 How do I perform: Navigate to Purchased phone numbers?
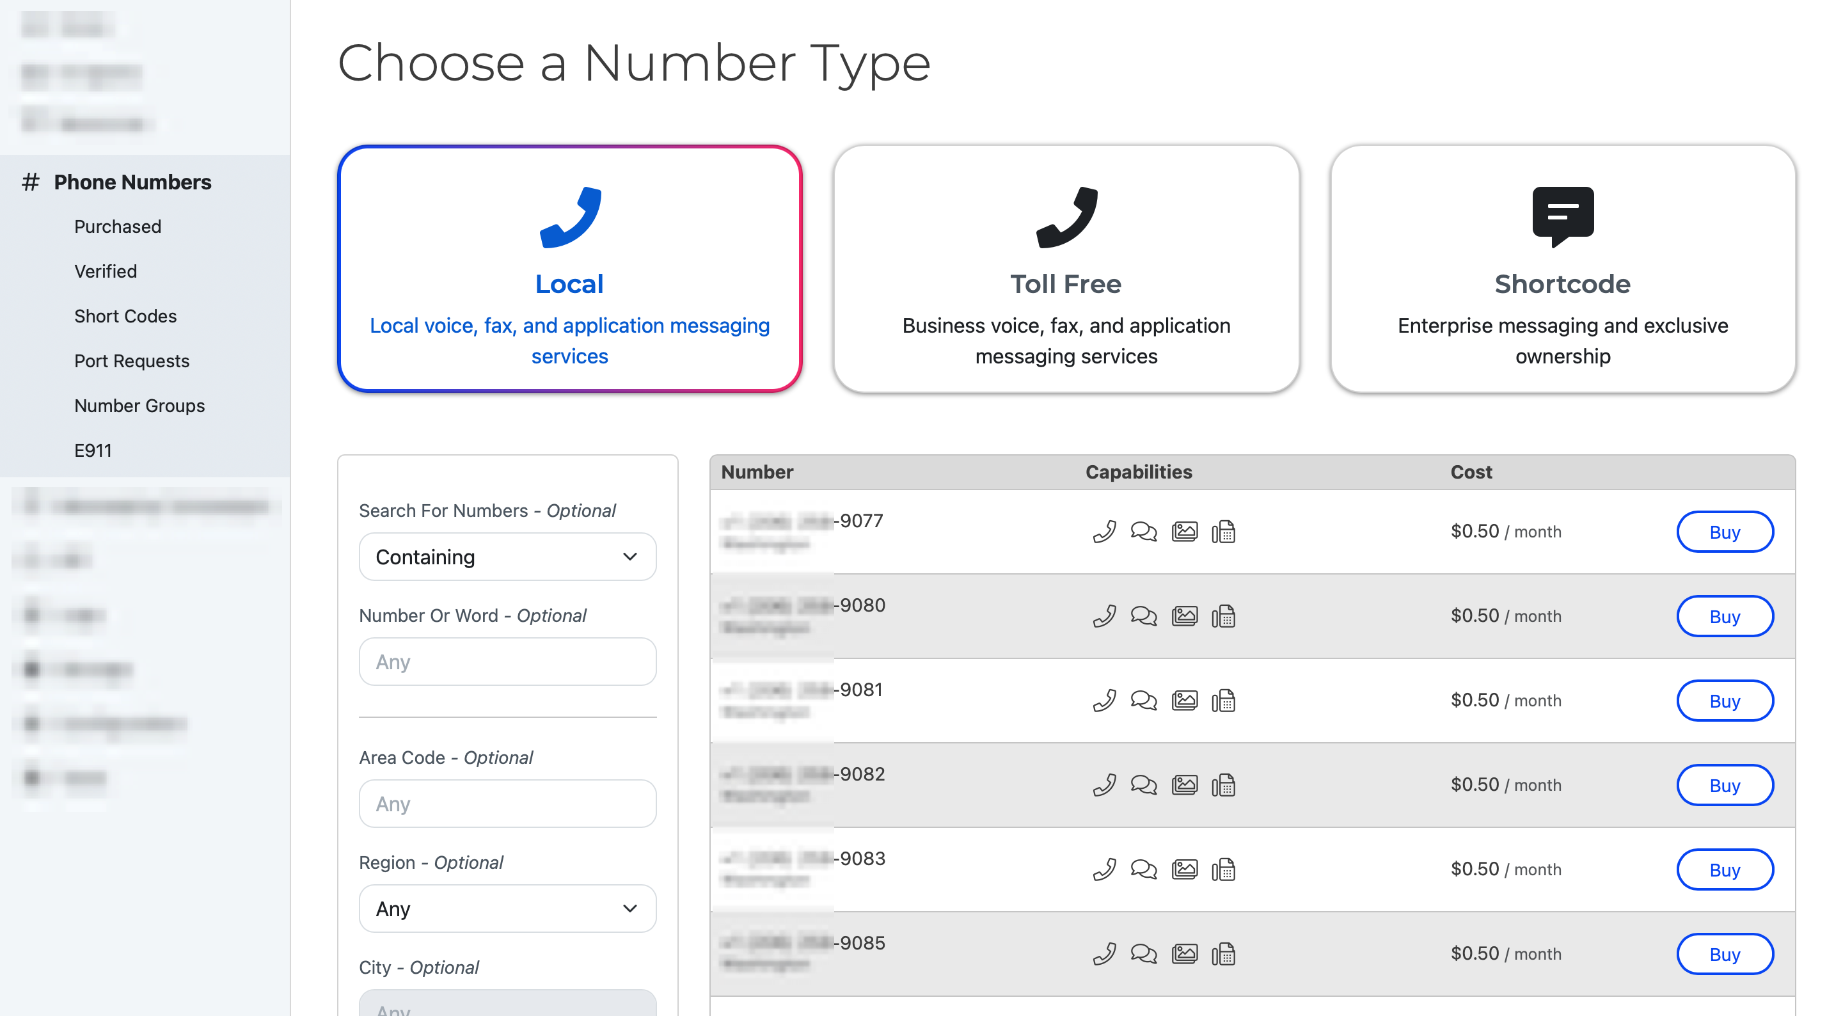click(119, 225)
